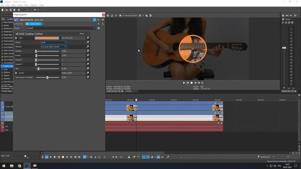Click Master FX icon in Master Bus panel

(283, 23)
